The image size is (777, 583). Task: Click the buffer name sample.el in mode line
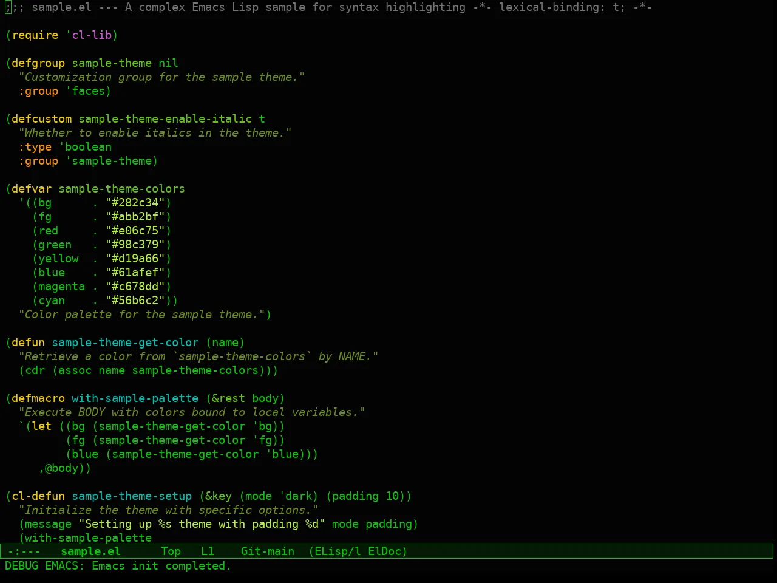91,551
